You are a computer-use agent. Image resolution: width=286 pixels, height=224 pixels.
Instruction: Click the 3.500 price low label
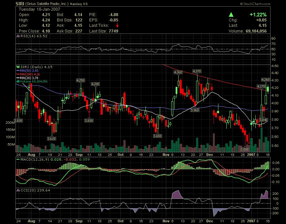(245, 150)
